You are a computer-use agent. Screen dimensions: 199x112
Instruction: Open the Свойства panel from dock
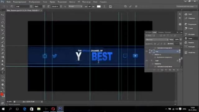click(x=190, y=53)
